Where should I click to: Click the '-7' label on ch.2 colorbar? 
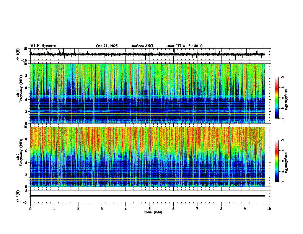(x=282, y=182)
